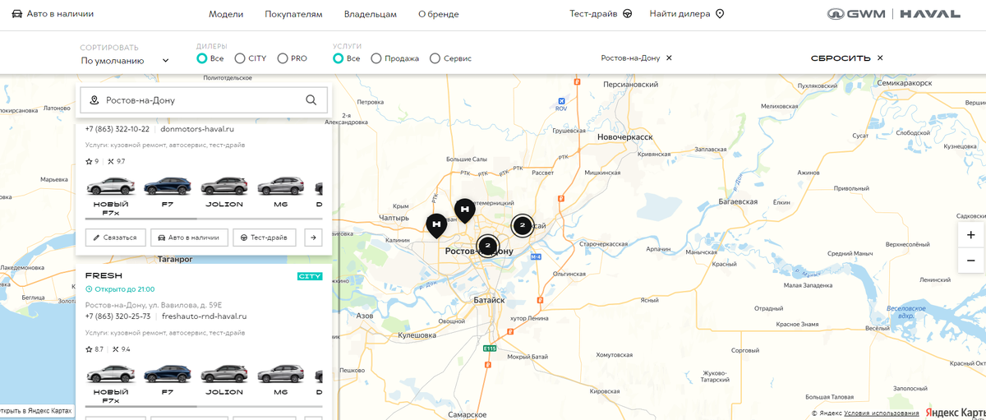Click the service rating tools icon of donmotors

(x=111, y=162)
